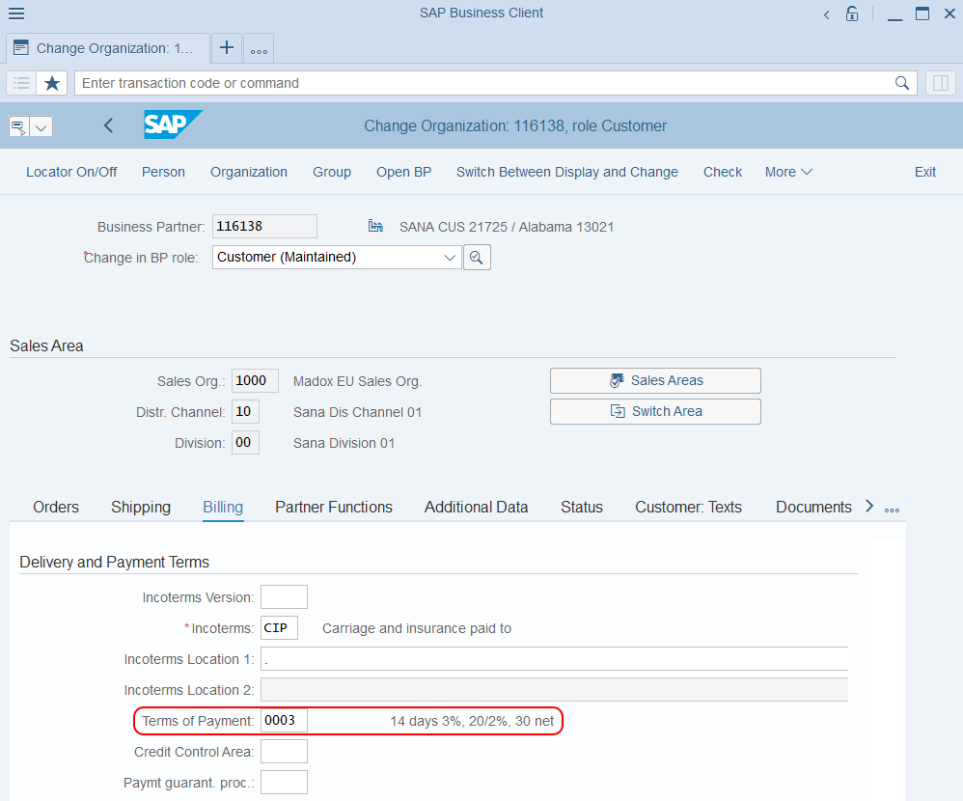Click the Exit button

coord(925,172)
